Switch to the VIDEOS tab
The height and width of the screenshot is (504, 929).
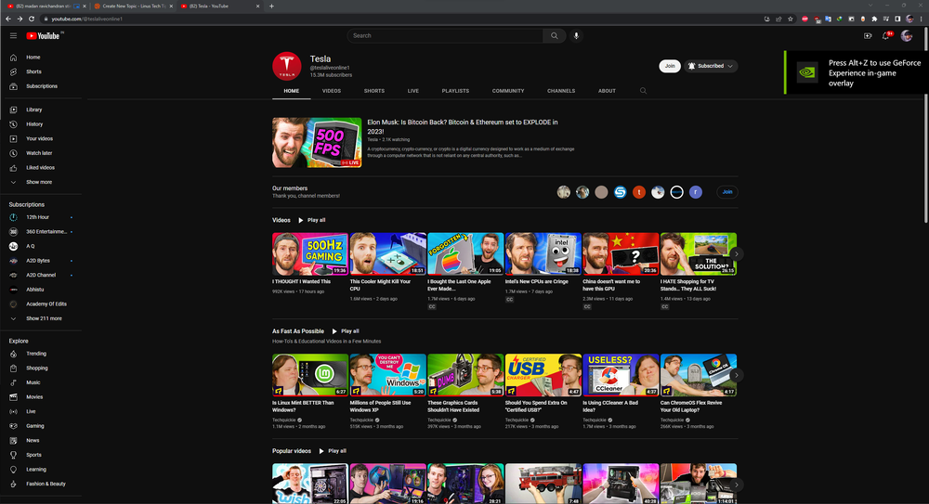[x=332, y=91]
